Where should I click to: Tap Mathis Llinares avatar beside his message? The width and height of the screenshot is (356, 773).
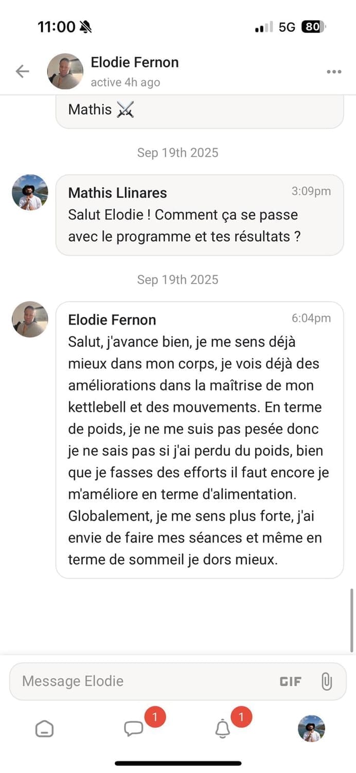tap(30, 192)
